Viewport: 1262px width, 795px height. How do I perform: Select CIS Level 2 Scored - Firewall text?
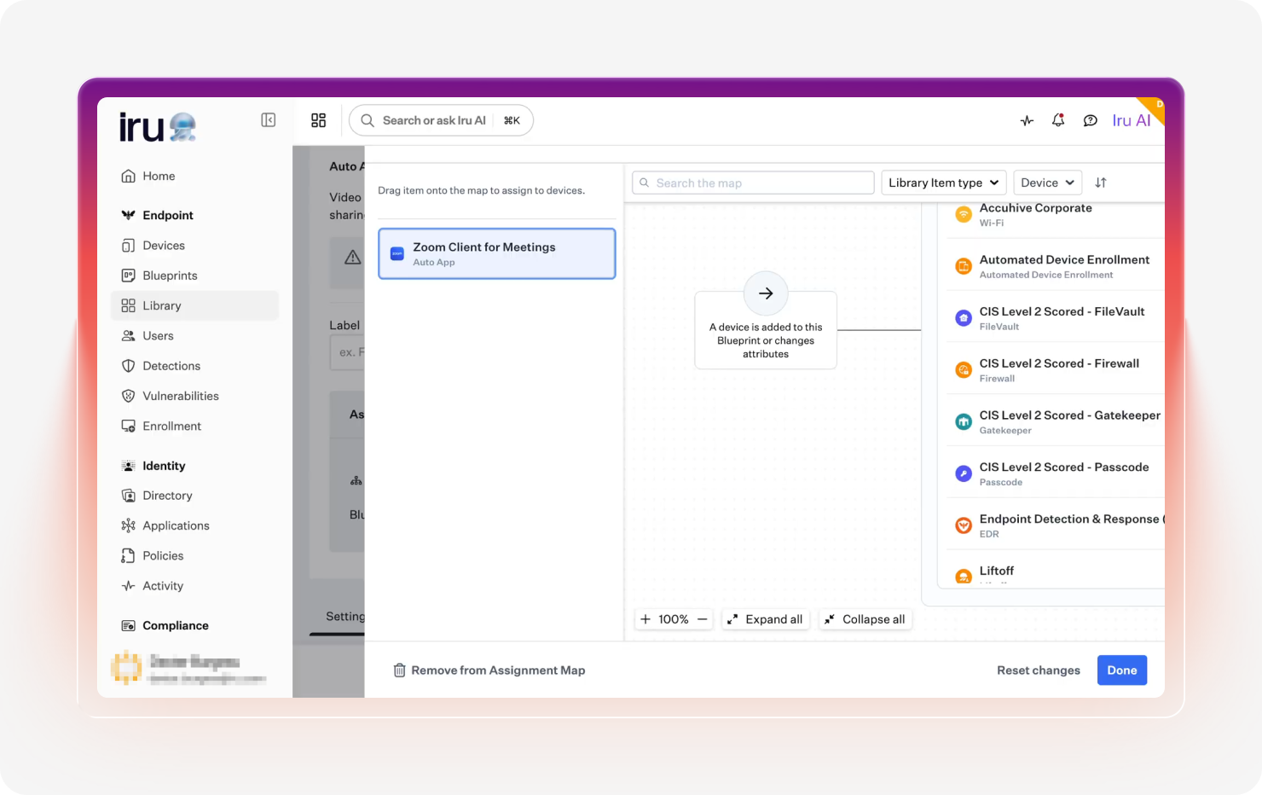(x=1059, y=363)
